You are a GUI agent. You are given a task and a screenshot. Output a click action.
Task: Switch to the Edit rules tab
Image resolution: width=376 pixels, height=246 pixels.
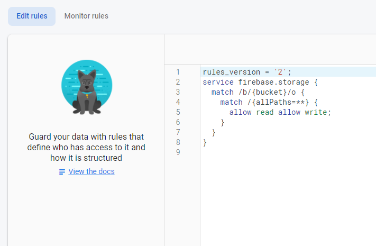point(32,16)
